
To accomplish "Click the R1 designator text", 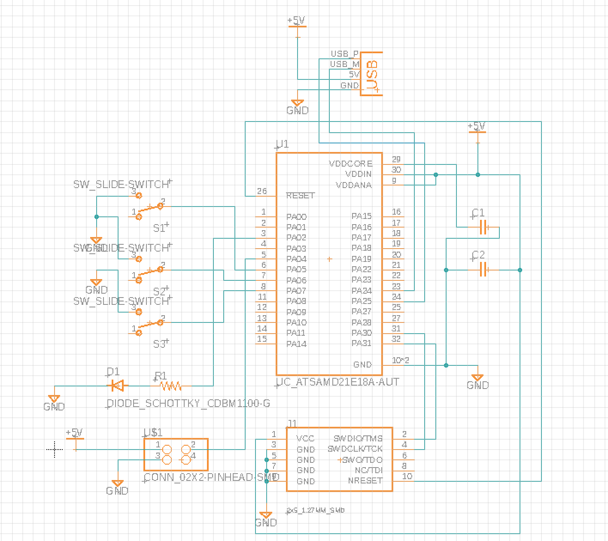I will click(161, 376).
